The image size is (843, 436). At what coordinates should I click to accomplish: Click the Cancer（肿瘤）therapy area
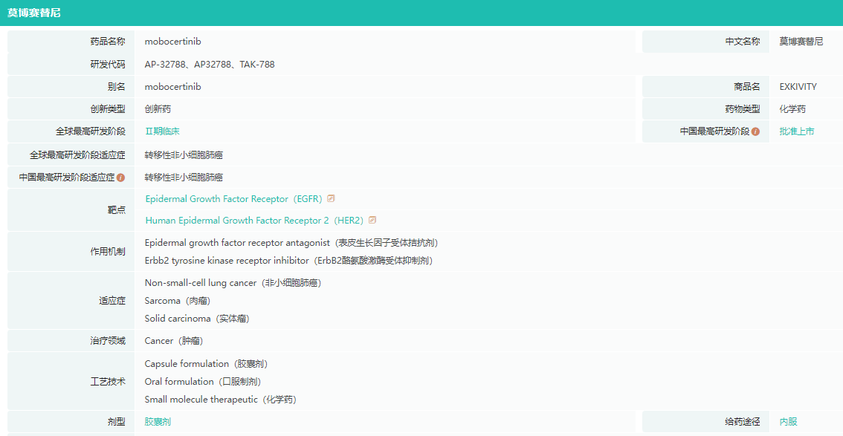[174, 341]
